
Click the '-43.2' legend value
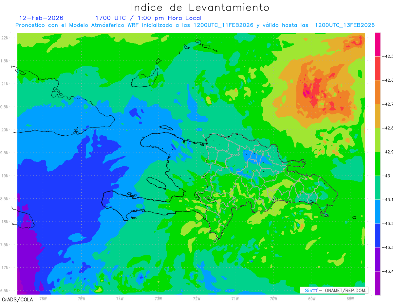point(387,224)
